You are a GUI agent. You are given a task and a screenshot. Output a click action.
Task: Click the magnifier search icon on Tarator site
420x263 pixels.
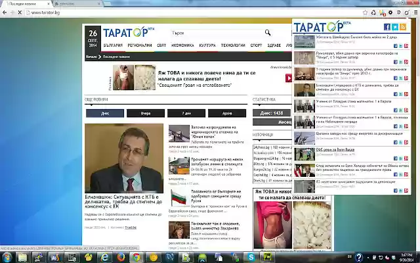click(x=268, y=33)
